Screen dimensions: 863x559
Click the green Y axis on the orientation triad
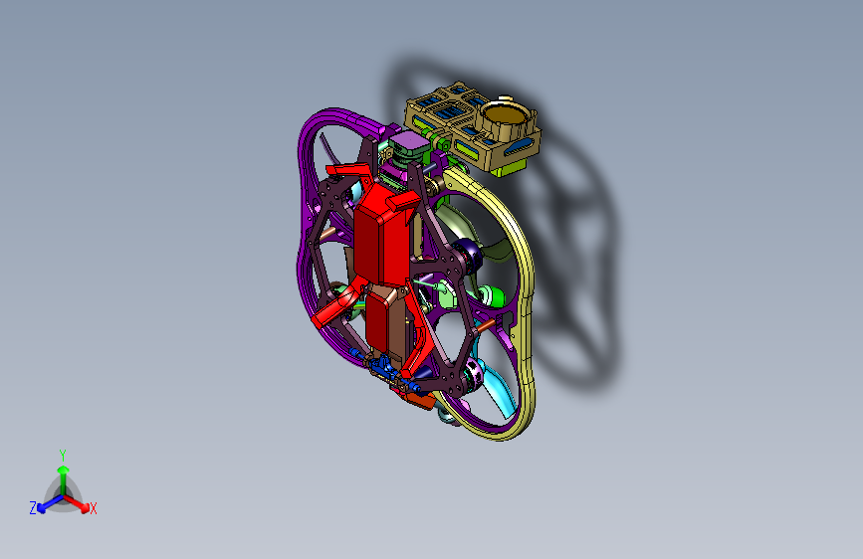tap(63, 475)
